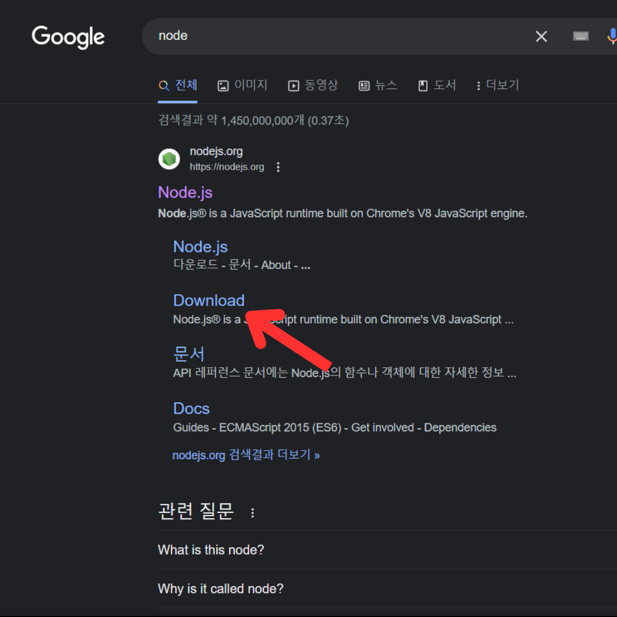Select the 전체 (All) tab
The height and width of the screenshot is (617, 617).
point(178,85)
